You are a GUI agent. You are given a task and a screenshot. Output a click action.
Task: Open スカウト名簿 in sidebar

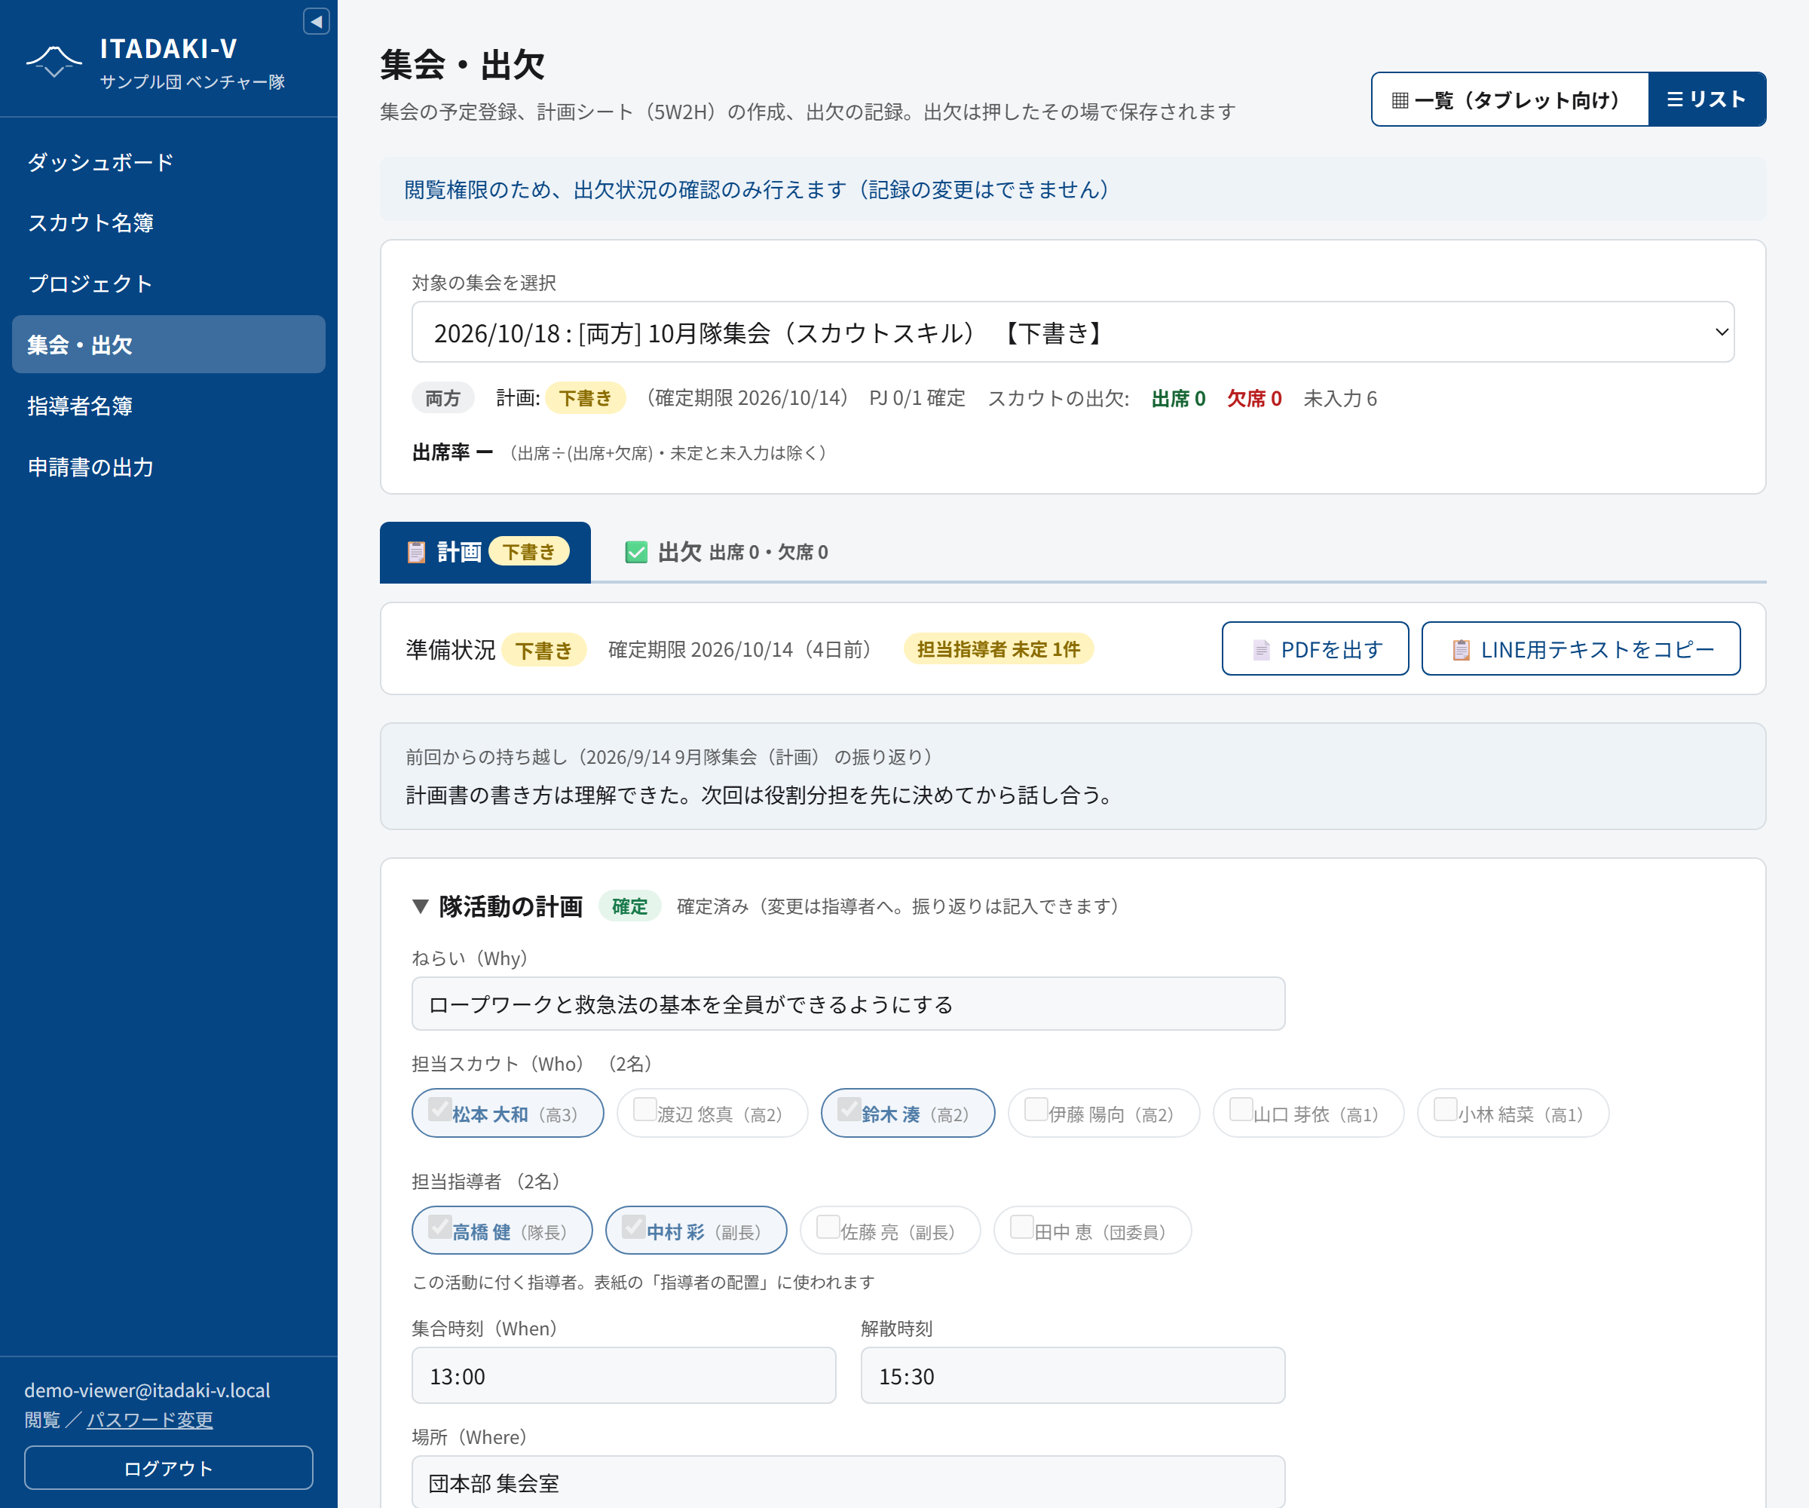[x=169, y=222]
